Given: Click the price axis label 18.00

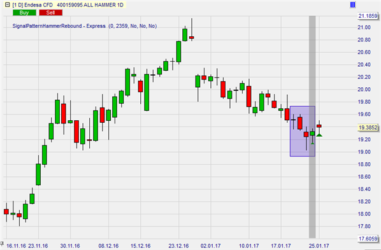Looking at the screenshot, I should (x=364, y=214).
